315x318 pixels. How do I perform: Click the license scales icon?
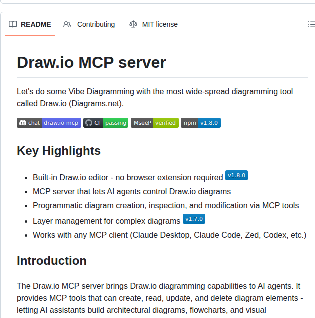tap(133, 24)
